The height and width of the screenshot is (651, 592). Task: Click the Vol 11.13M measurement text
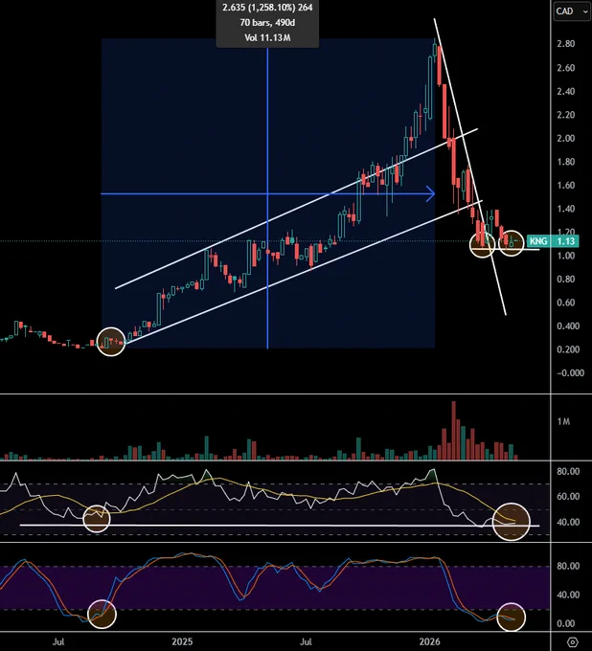(x=267, y=37)
